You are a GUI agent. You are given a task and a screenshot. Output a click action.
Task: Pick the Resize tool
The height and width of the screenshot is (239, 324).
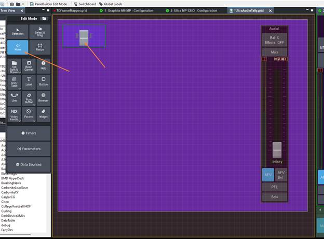pos(40,47)
